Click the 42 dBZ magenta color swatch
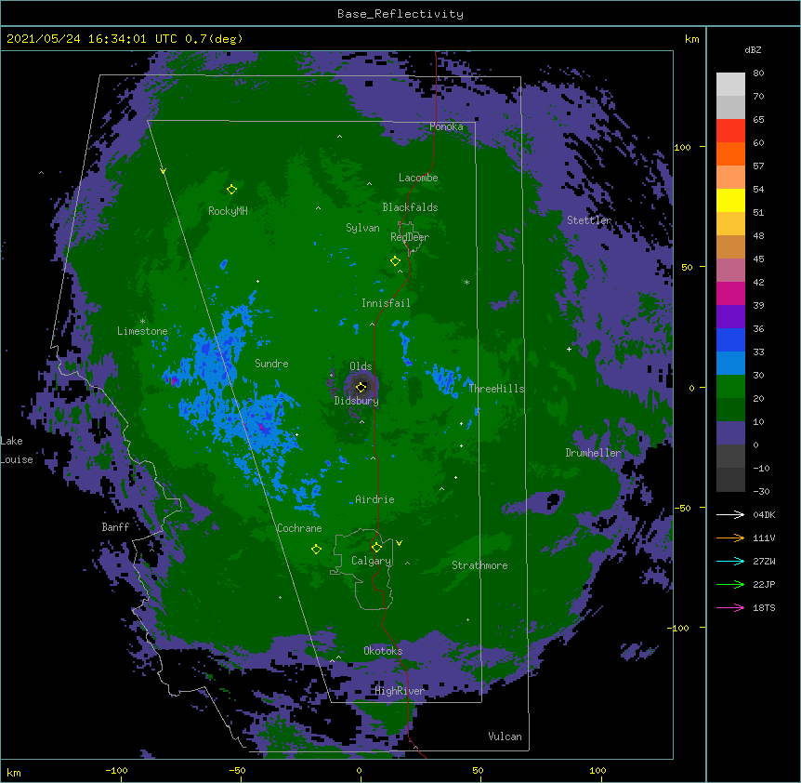The width and height of the screenshot is (801, 783). click(730, 293)
